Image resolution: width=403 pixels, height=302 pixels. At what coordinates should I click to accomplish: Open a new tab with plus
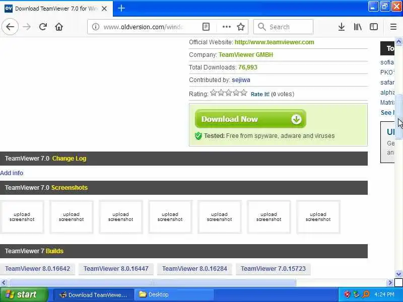121,8
